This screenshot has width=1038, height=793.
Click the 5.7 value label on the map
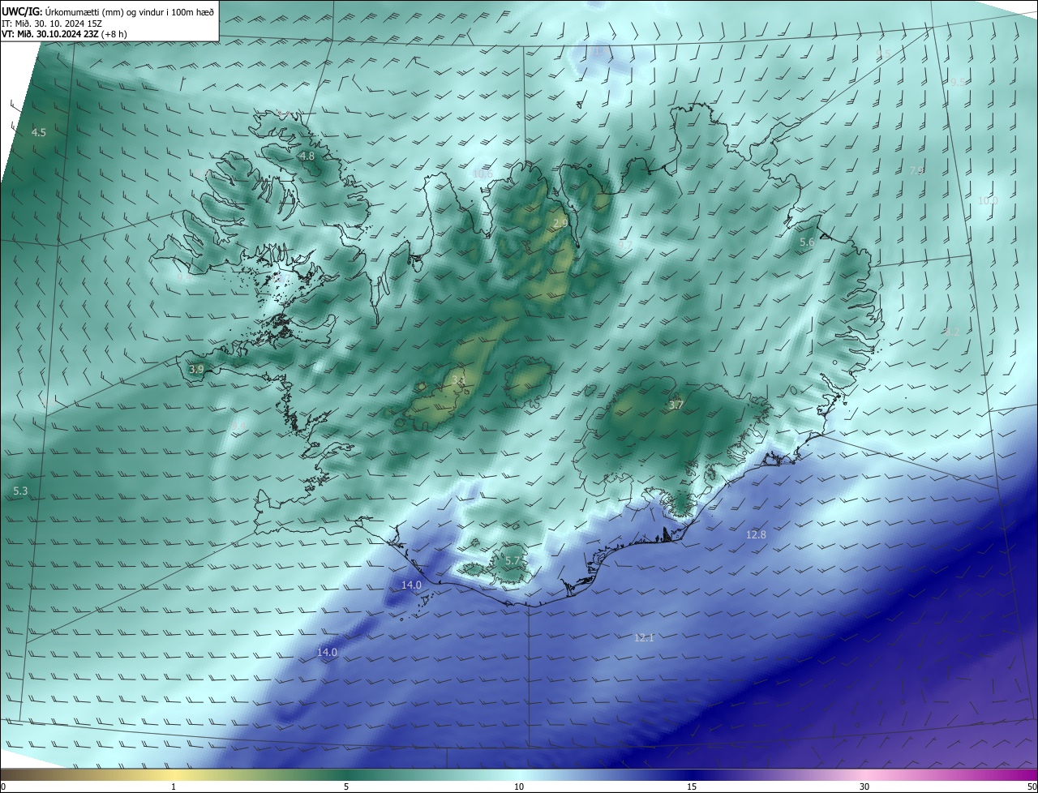tap(512, 560)
